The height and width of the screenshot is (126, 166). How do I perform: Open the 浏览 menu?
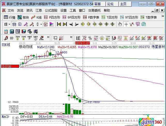20,11
